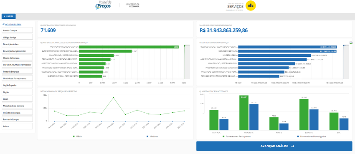Open the CNPJ/CPF/NOME do Fornecedor filter

18,64
